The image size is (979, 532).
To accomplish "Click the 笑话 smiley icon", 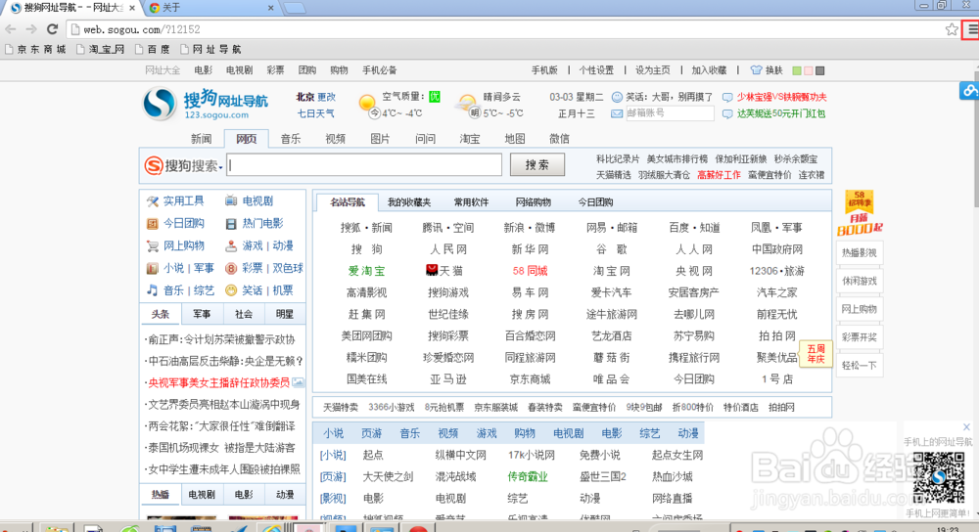I will [231, 290].
